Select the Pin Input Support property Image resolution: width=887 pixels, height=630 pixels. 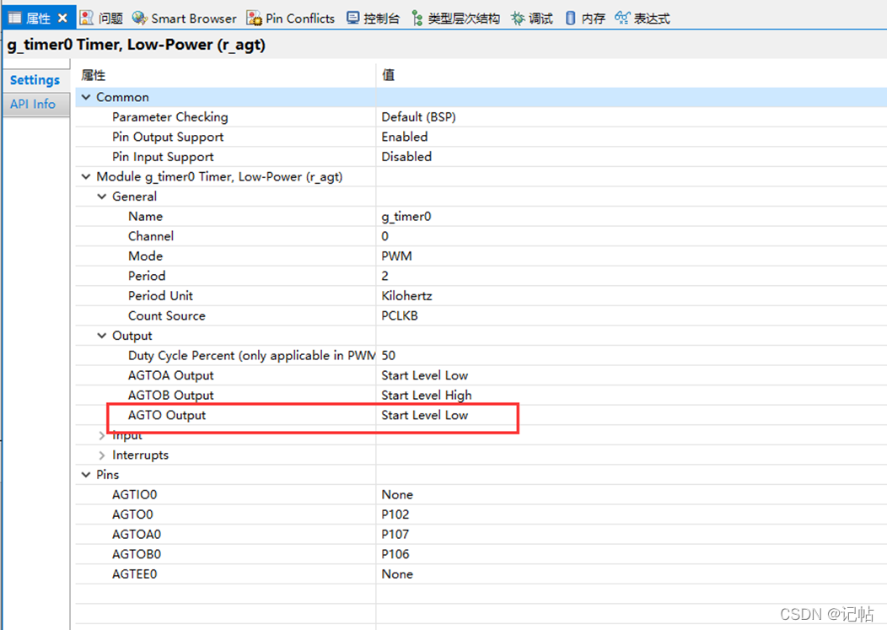(163, 156)
